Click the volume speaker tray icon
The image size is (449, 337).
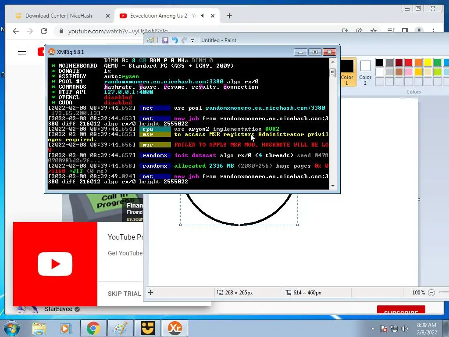click(405, 329)
